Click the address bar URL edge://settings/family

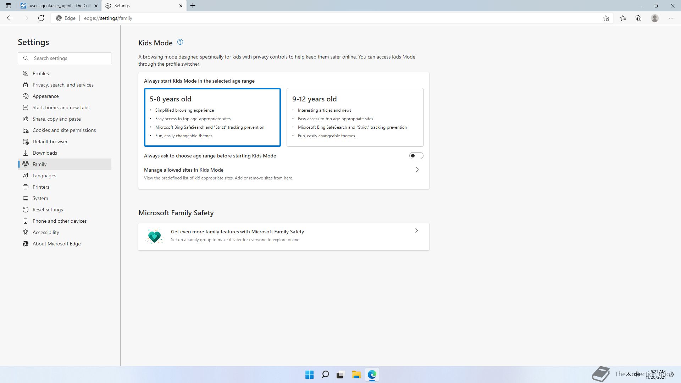click(x=108, y=18)
